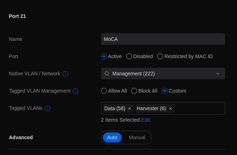Click the Edit link for selected VLANs
This screenshot has width=237, height=155.
[146, 120]
